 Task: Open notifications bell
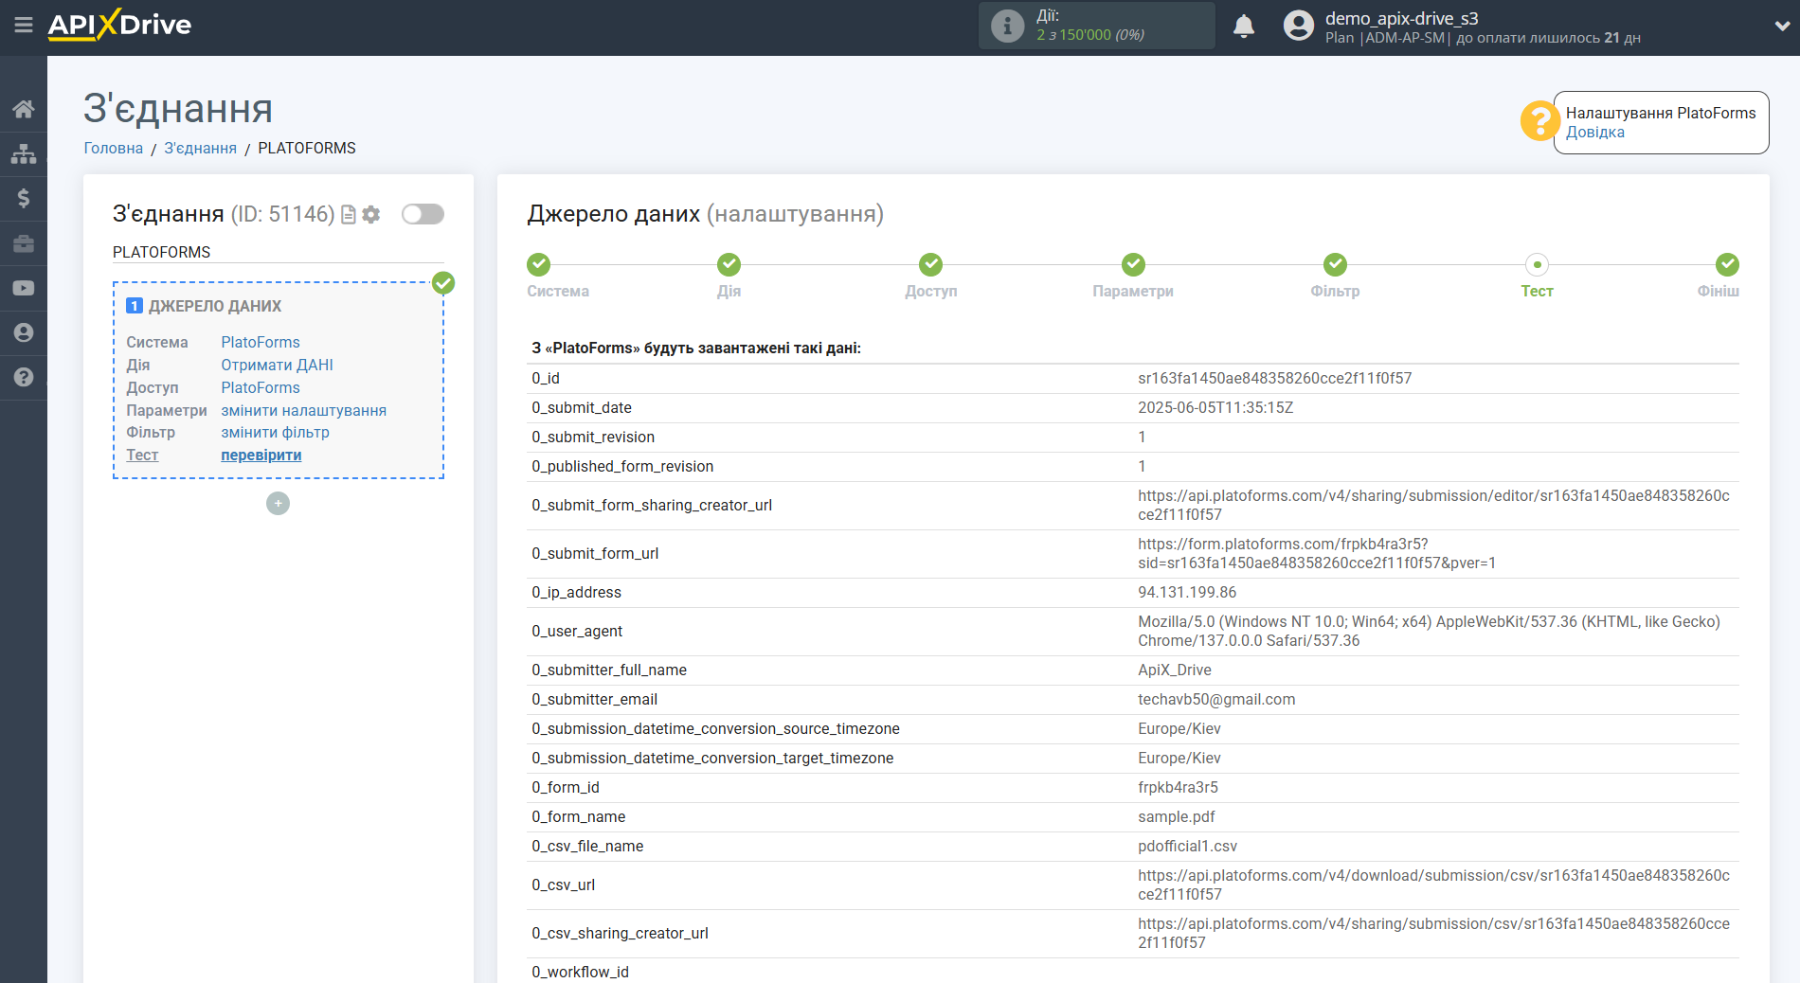1244,27
